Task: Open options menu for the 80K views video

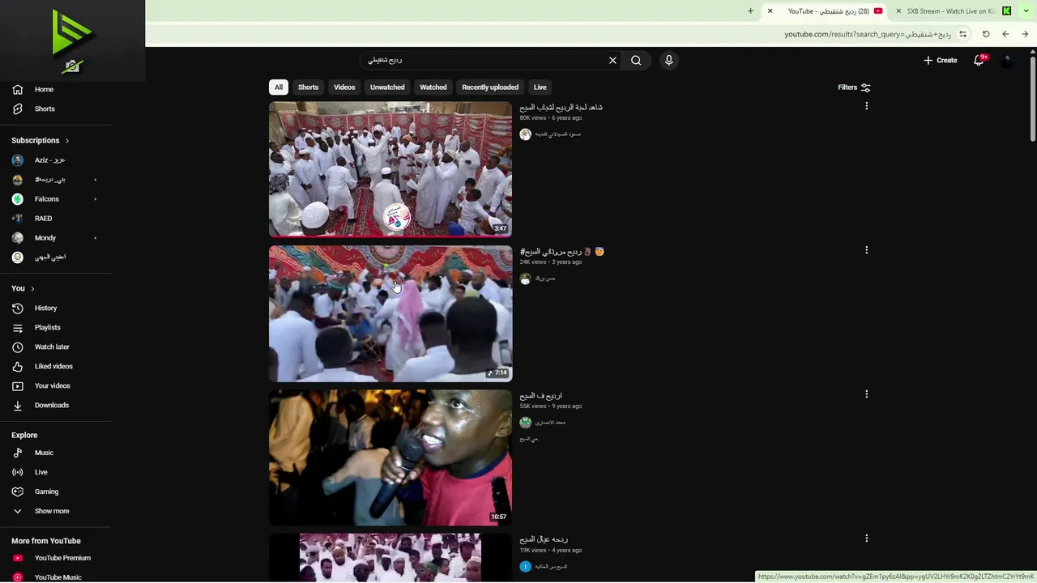Action: (866, 106)
